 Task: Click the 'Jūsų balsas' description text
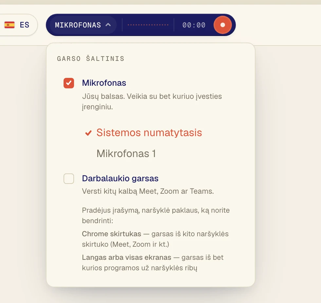click(x=152, y=101)
